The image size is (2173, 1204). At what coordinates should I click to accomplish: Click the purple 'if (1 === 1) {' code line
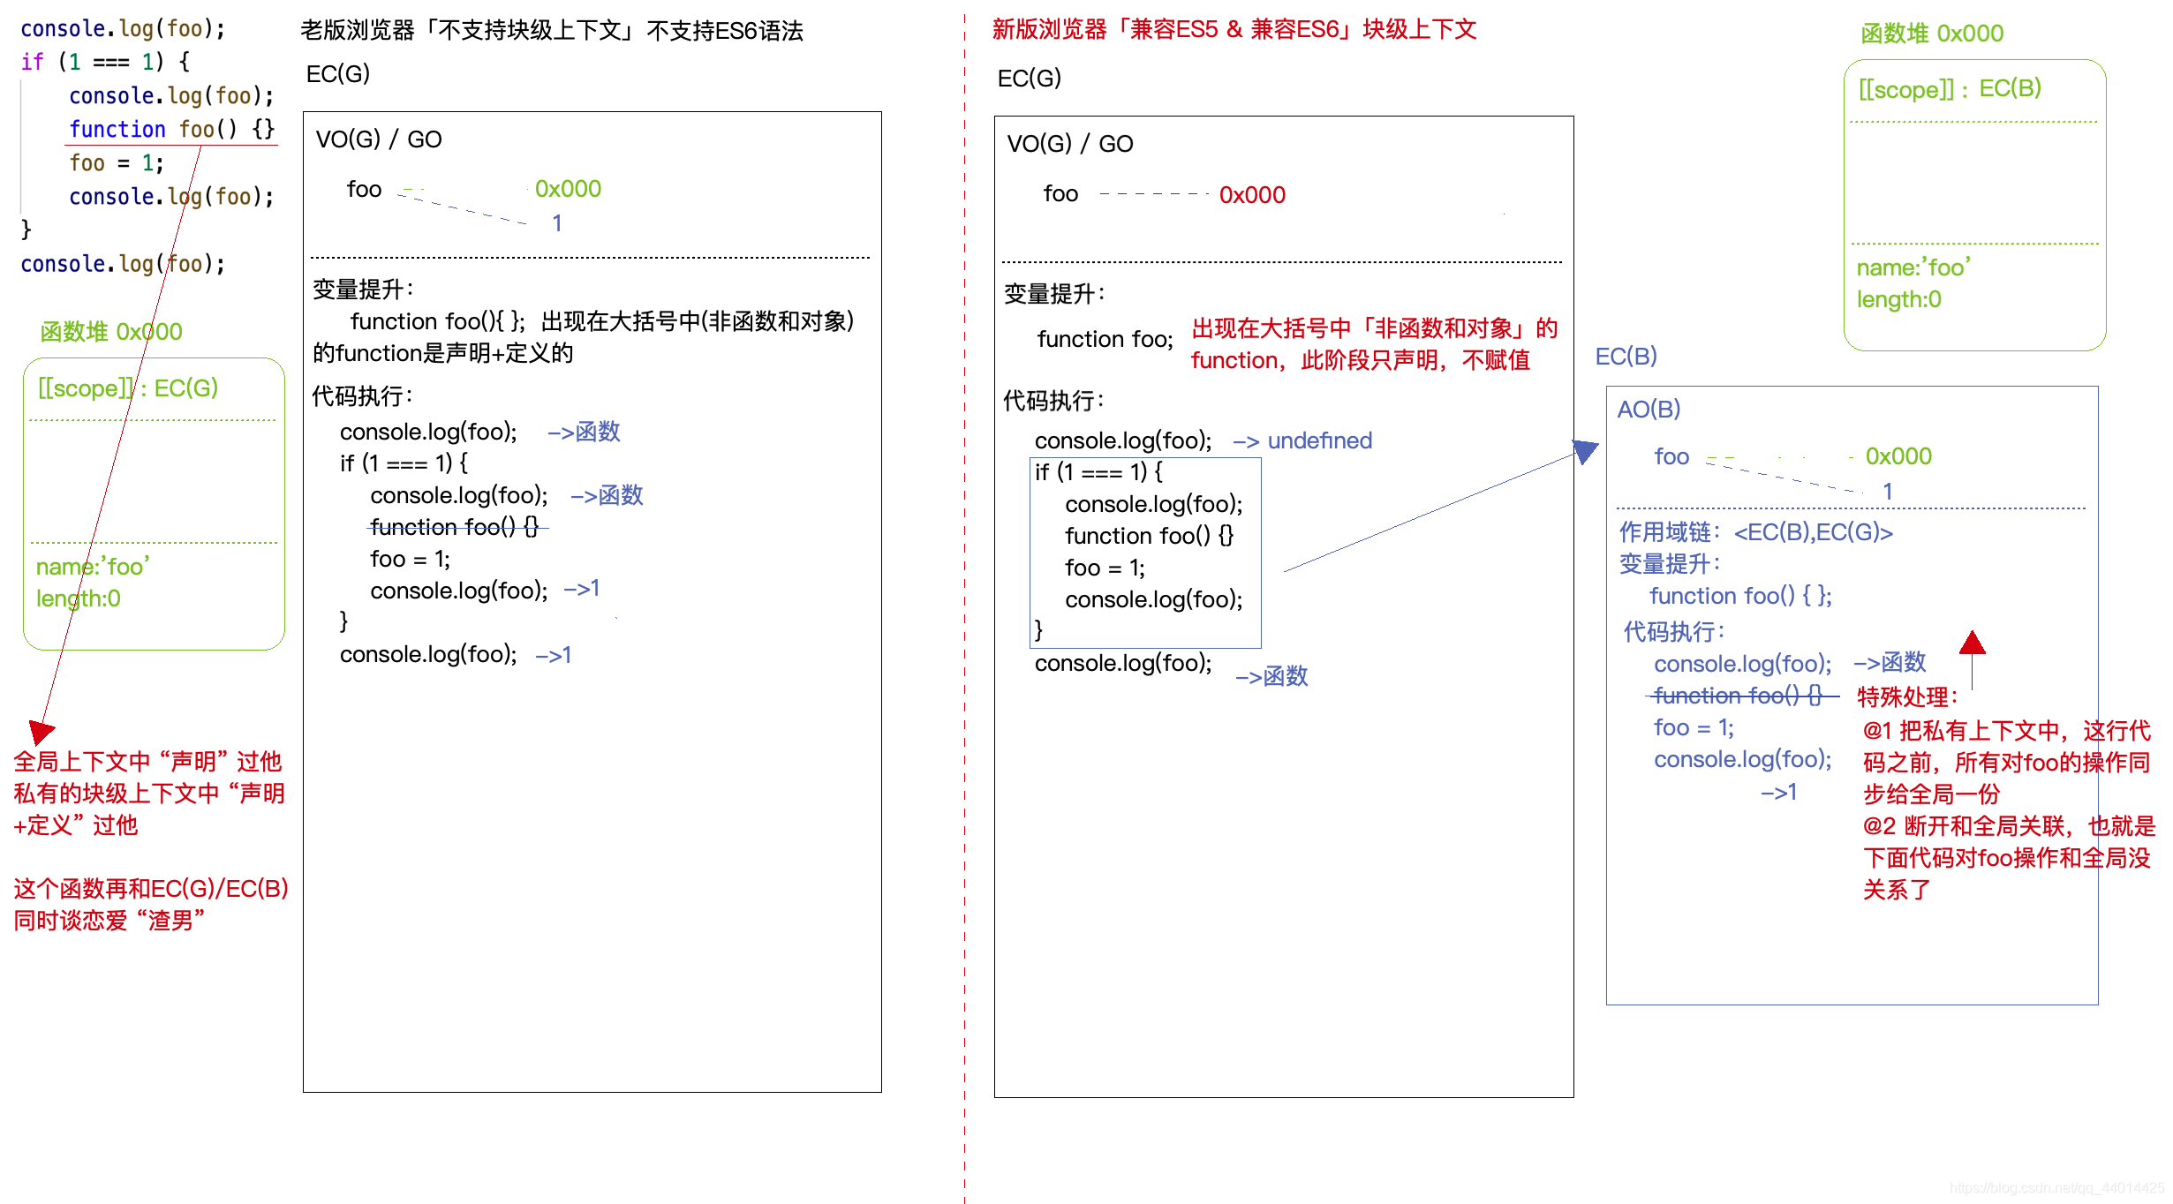[x=104, y=62]
